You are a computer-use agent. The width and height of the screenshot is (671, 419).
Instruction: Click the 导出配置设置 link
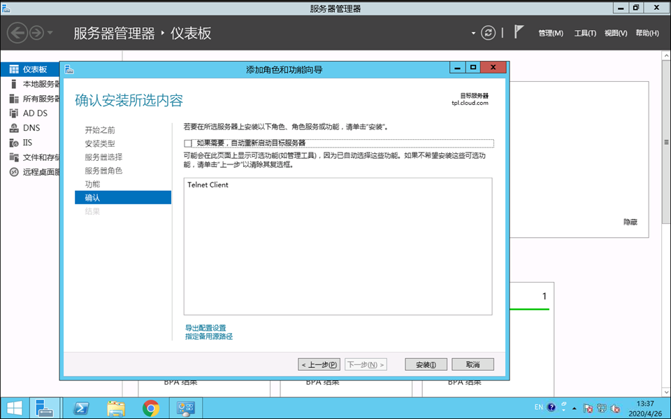205,327
